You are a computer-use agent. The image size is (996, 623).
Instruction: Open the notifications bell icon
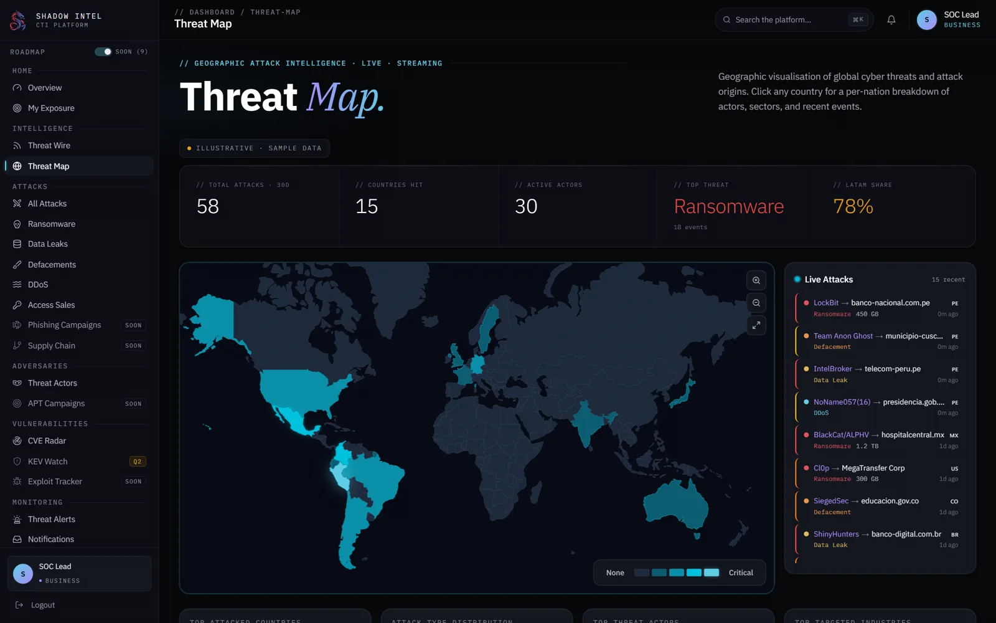click(x=891, y=20)
